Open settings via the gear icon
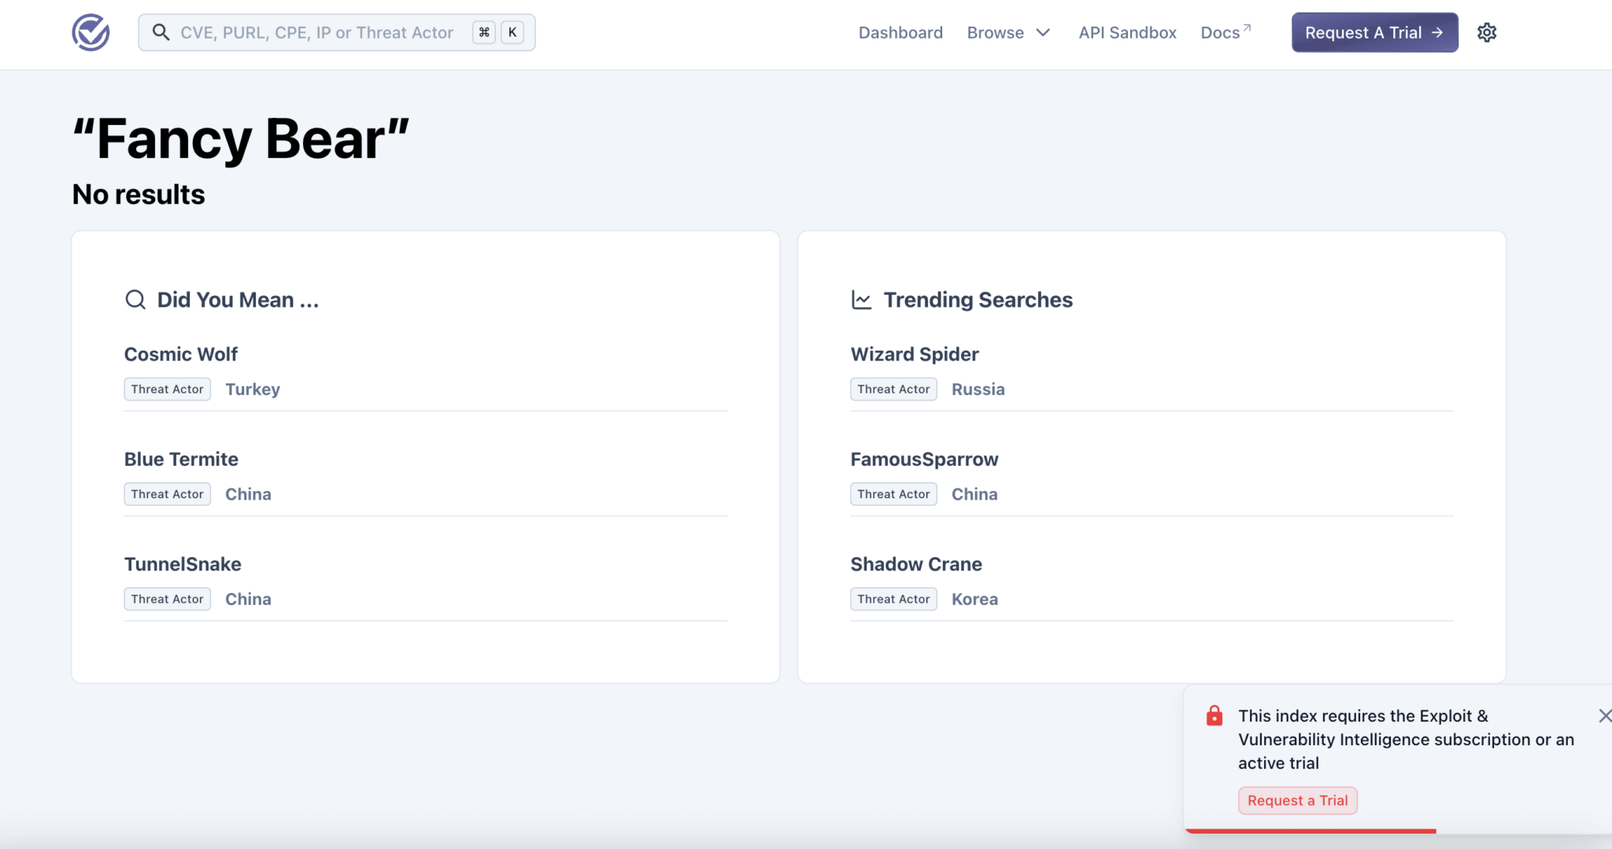Viewport: 1612px width, 849px height. (x=1486, y=33)
